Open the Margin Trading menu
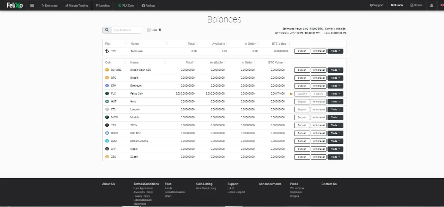The width and height of the screenshot is (444, 207). pos(77,6)
